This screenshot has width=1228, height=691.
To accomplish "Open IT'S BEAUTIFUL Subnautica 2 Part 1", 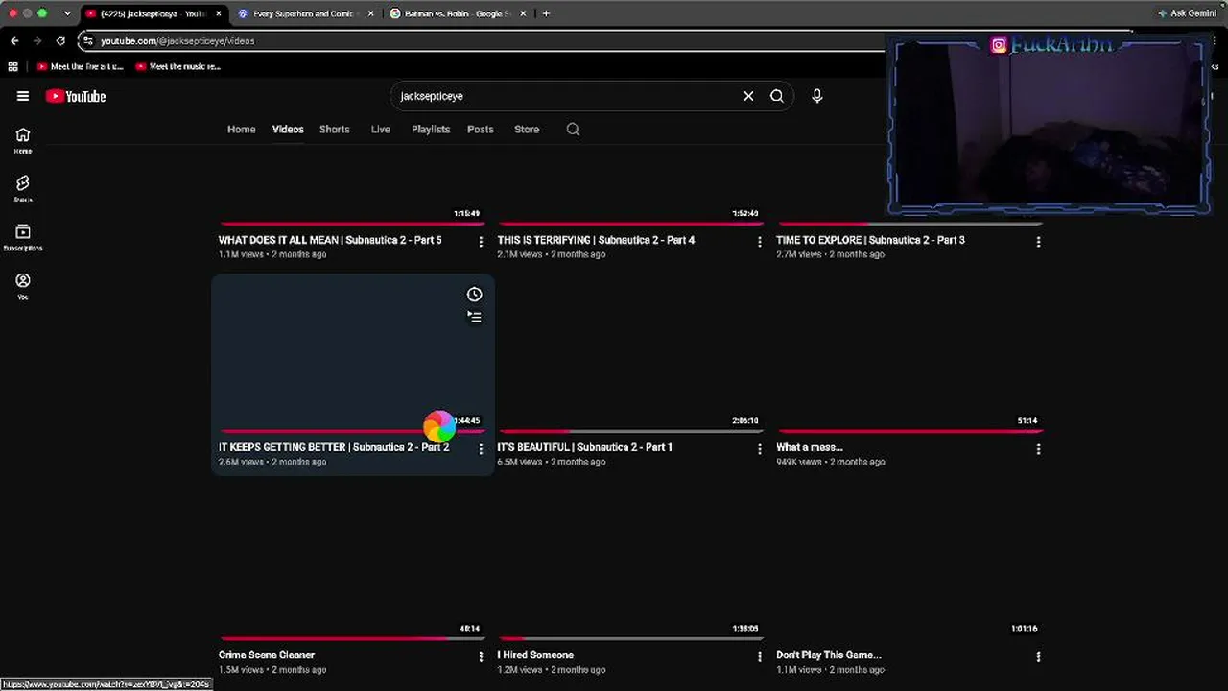I will 584,447.
